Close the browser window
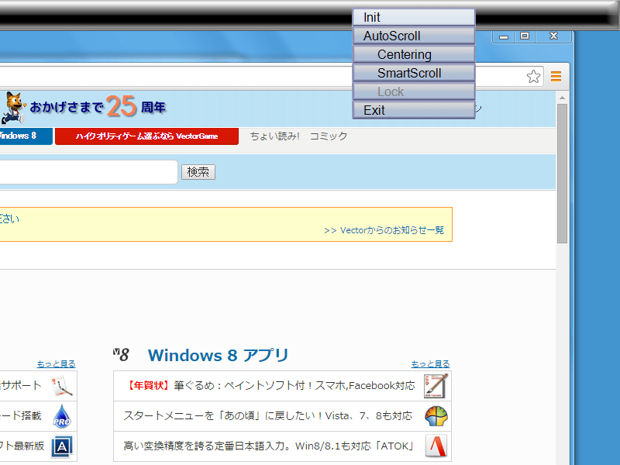The width and height of the screenshot is (620, 465). (553, 36)
